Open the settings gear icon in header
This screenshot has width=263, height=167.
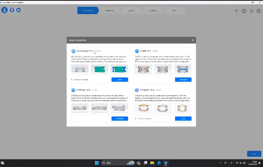coord(258,11)
